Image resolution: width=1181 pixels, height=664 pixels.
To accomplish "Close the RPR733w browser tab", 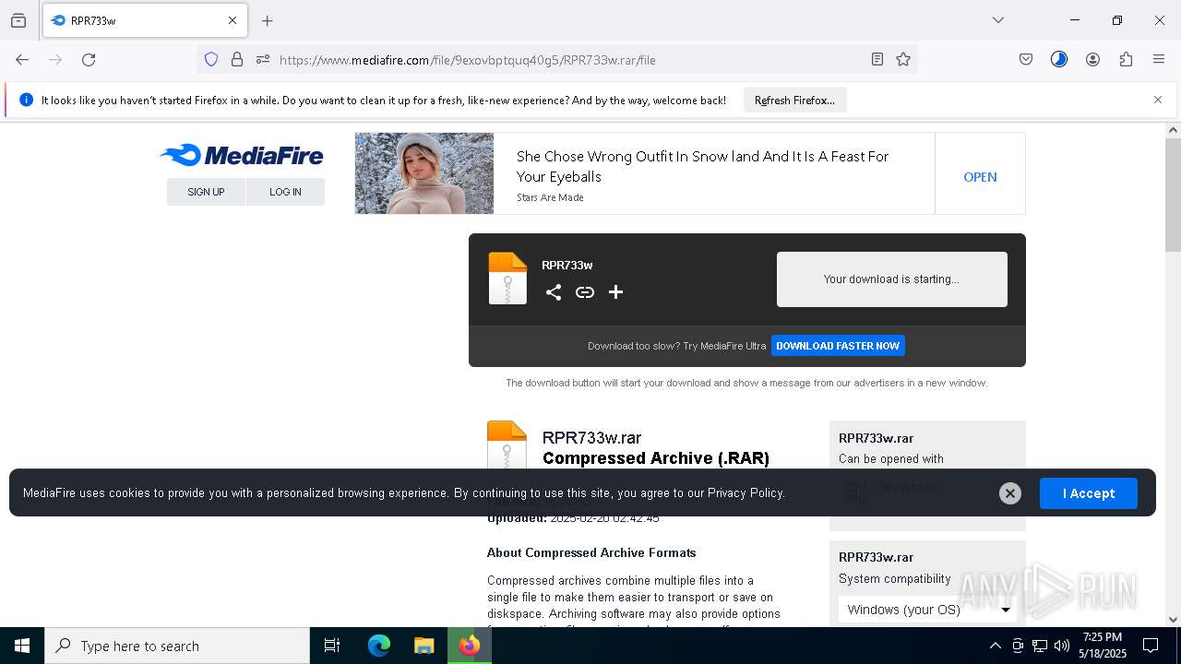I will pyautogui.click(x=233, y=20).
